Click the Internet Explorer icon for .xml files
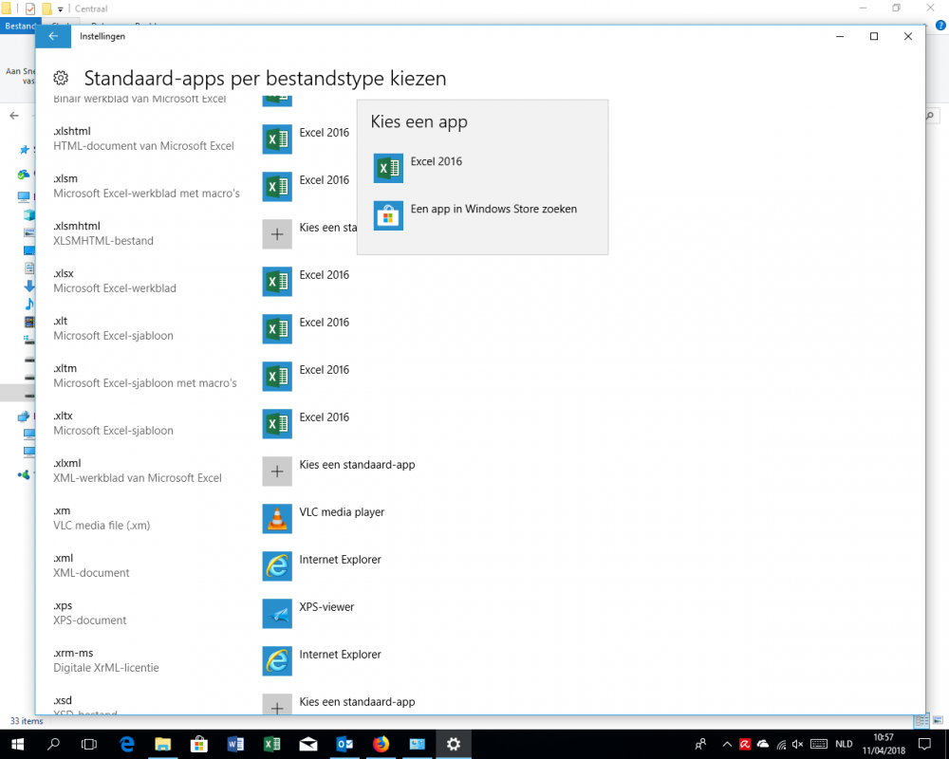949x759 pixels. click(x=276, y=566)
